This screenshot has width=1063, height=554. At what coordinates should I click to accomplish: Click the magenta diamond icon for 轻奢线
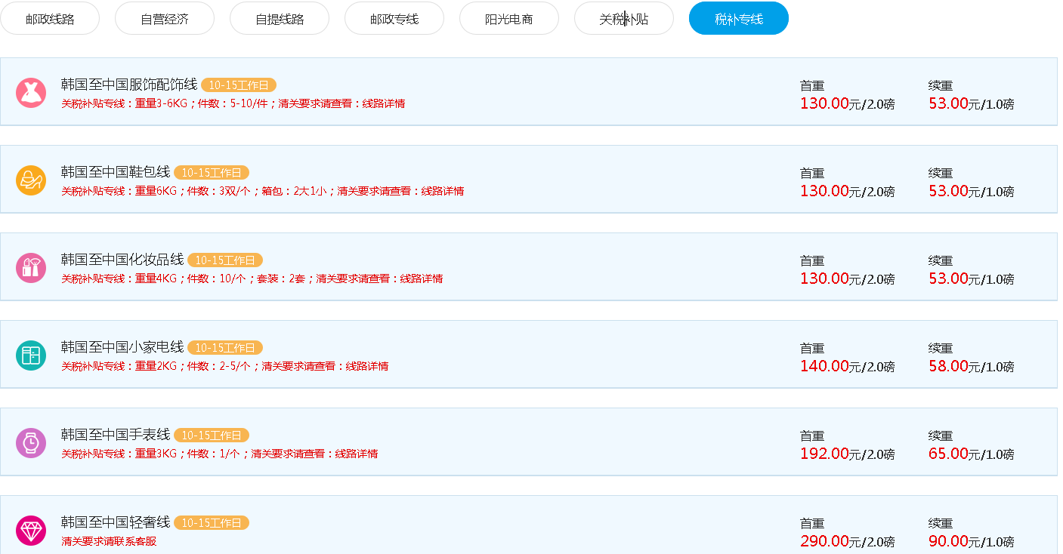(31, 531)
